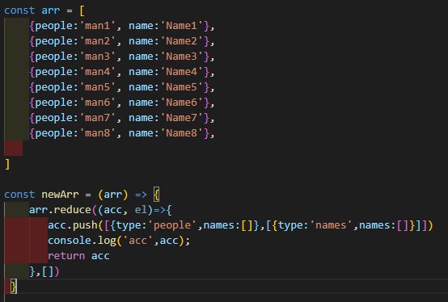Viewport: 448px width, 302px height.
Task: Click the 'return' keyword
Action: click(66, 256)
